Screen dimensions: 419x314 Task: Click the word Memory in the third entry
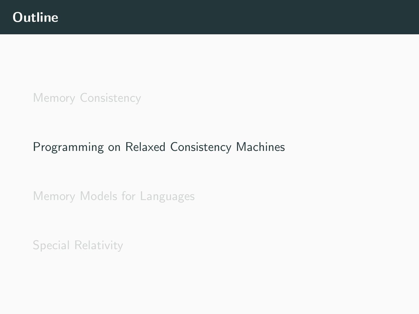(54, 197)
